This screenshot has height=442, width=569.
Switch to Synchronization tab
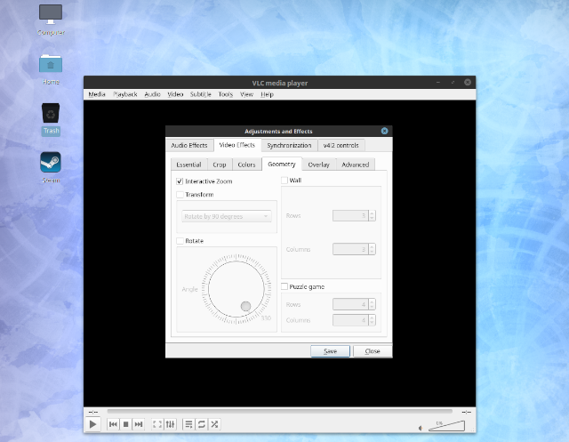(x=289, y=145)
